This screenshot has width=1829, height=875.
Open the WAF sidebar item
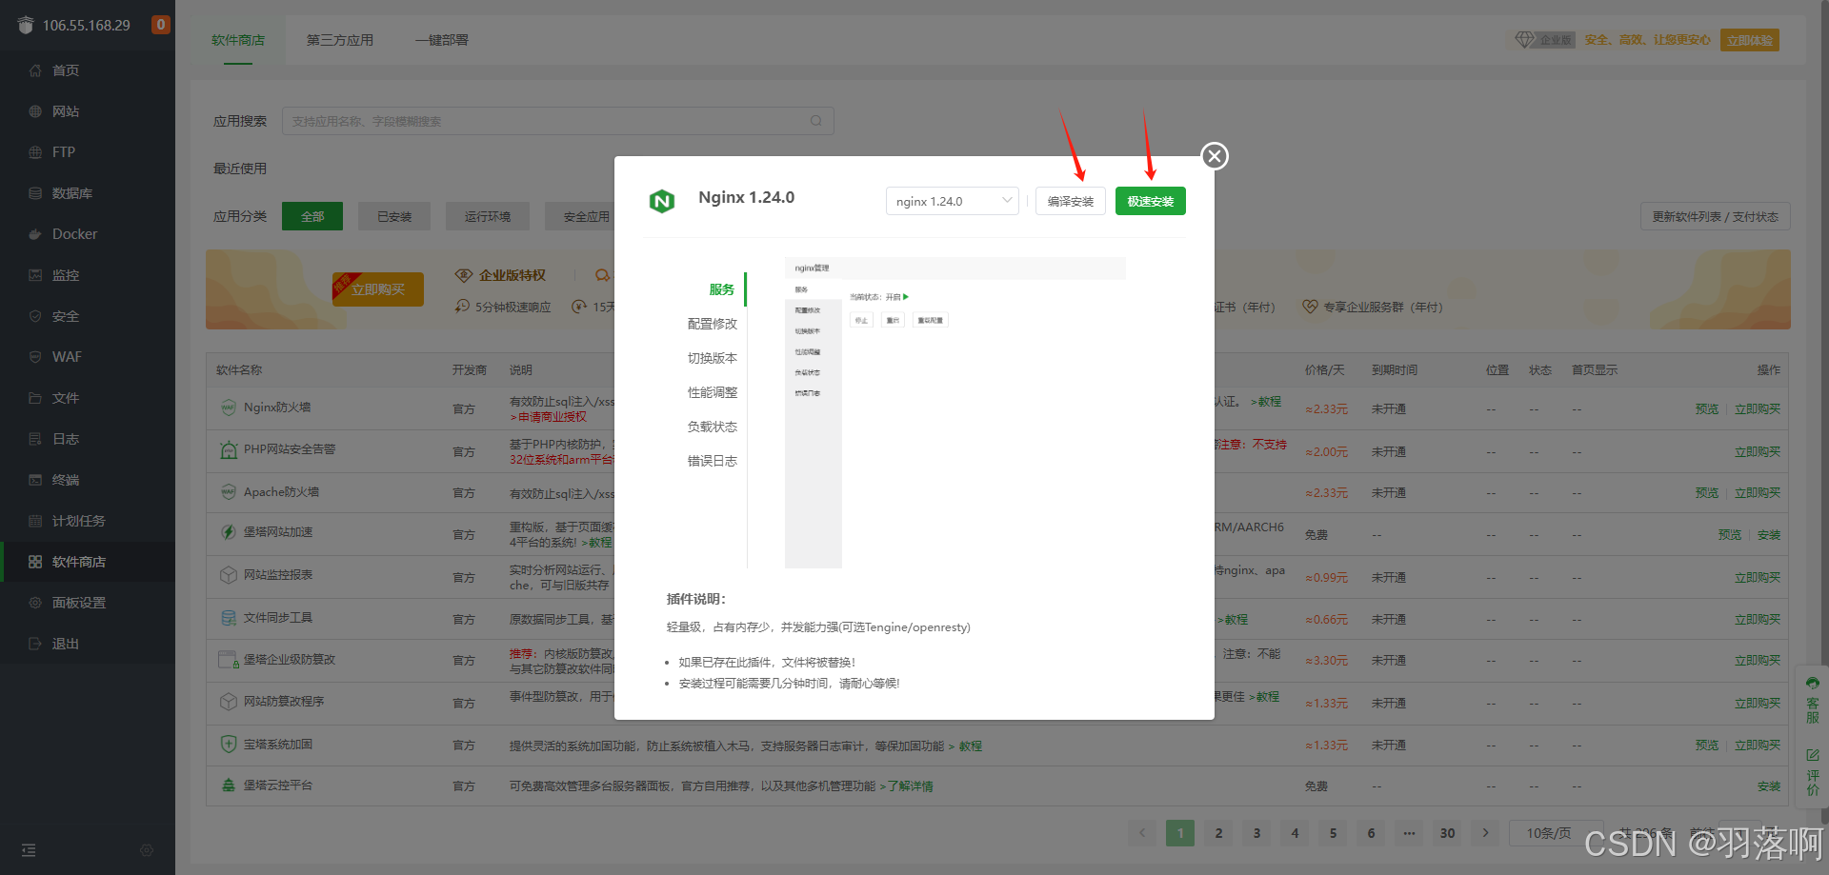point(88,357)
